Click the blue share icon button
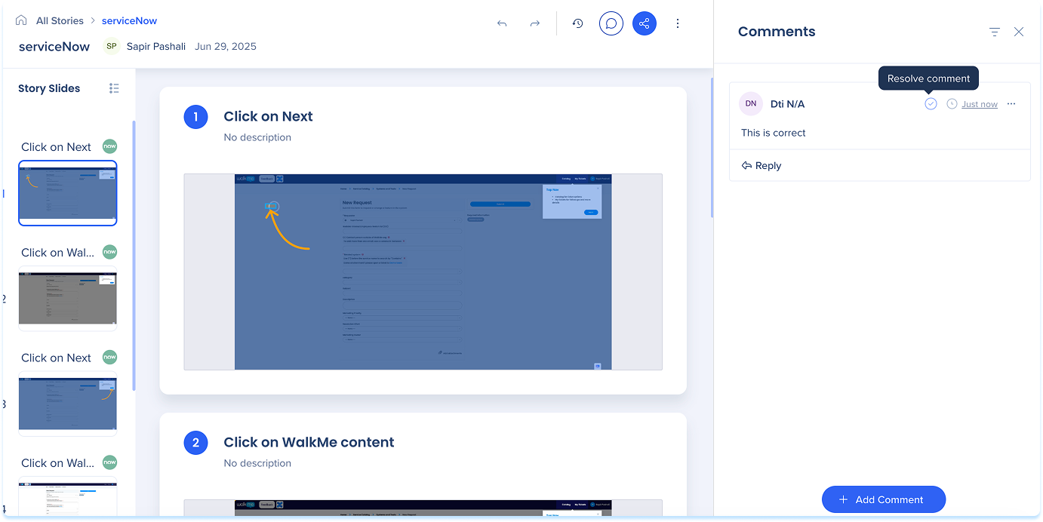The height and width of the screenshot is (522, 1043). pyautogui.click(x=644, y=23)
